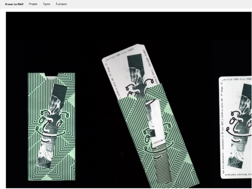Open the project image of the green sleeves
This screenshot has width=252, height=189.
129,100
